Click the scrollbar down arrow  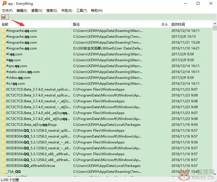coord(215,174)
